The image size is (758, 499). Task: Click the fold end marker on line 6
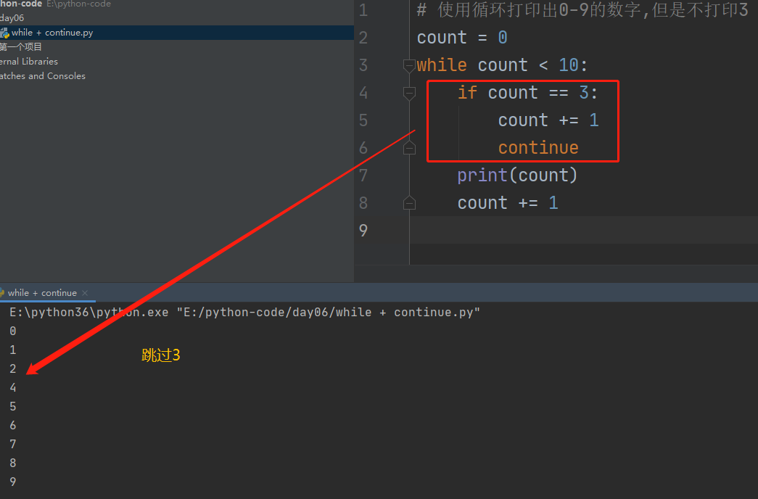[409, 148]
